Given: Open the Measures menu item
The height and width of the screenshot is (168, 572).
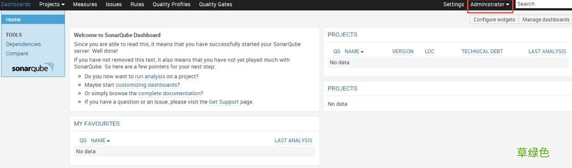Looking at the screenshot, I should (85, 4).
